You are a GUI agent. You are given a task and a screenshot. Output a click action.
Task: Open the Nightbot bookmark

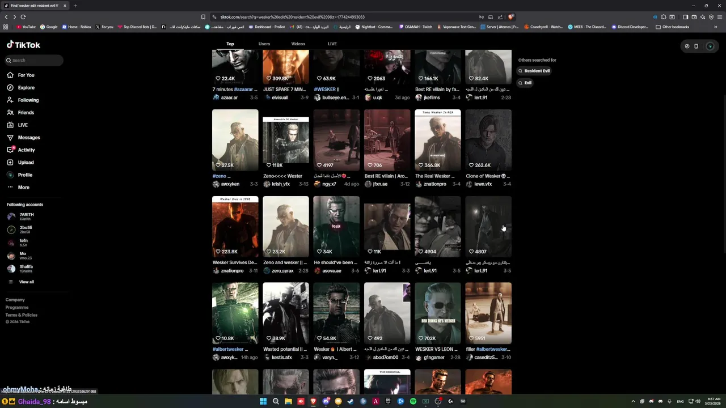(374, 27)
